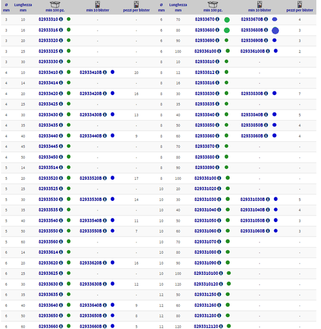Open article code 829331020

tap(205, 189)
